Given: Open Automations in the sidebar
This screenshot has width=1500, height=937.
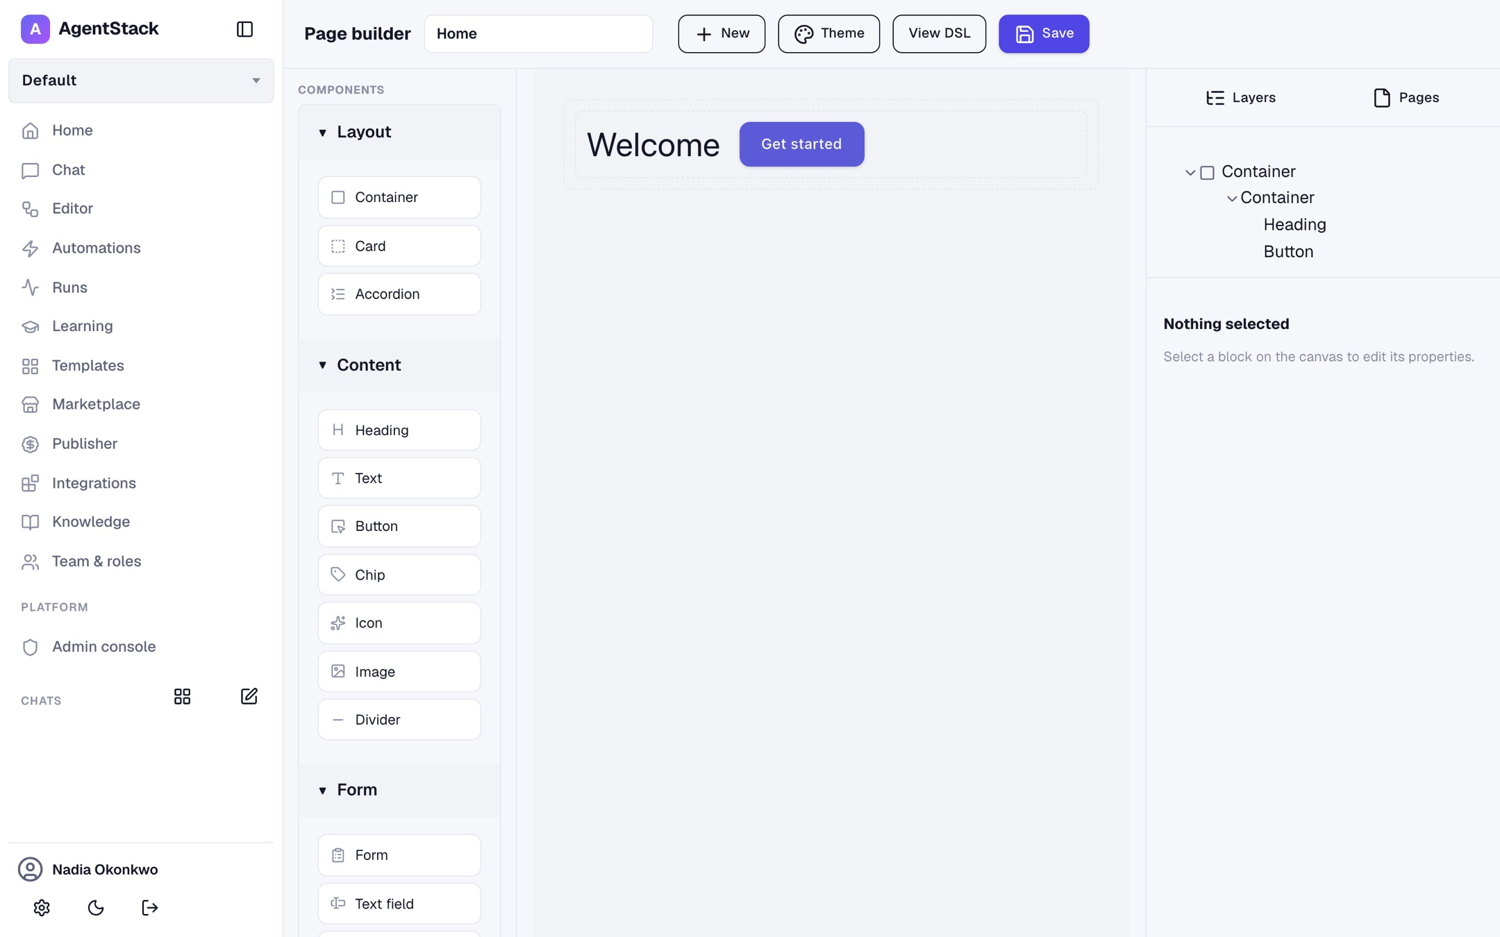Looking at the screenshot, I should pos(141,248).
